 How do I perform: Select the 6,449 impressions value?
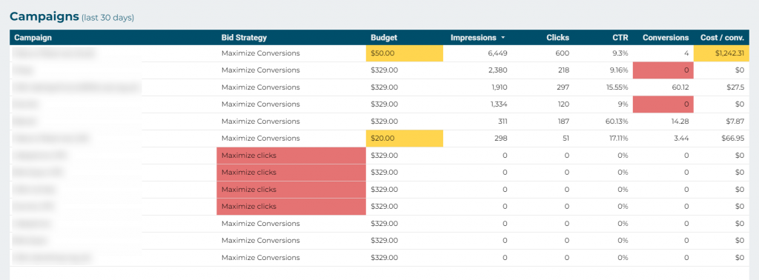tap(497, 53)
